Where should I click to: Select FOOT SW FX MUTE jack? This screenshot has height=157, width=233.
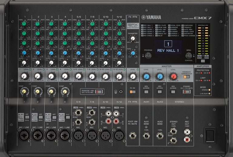click(x=133, y=136)
